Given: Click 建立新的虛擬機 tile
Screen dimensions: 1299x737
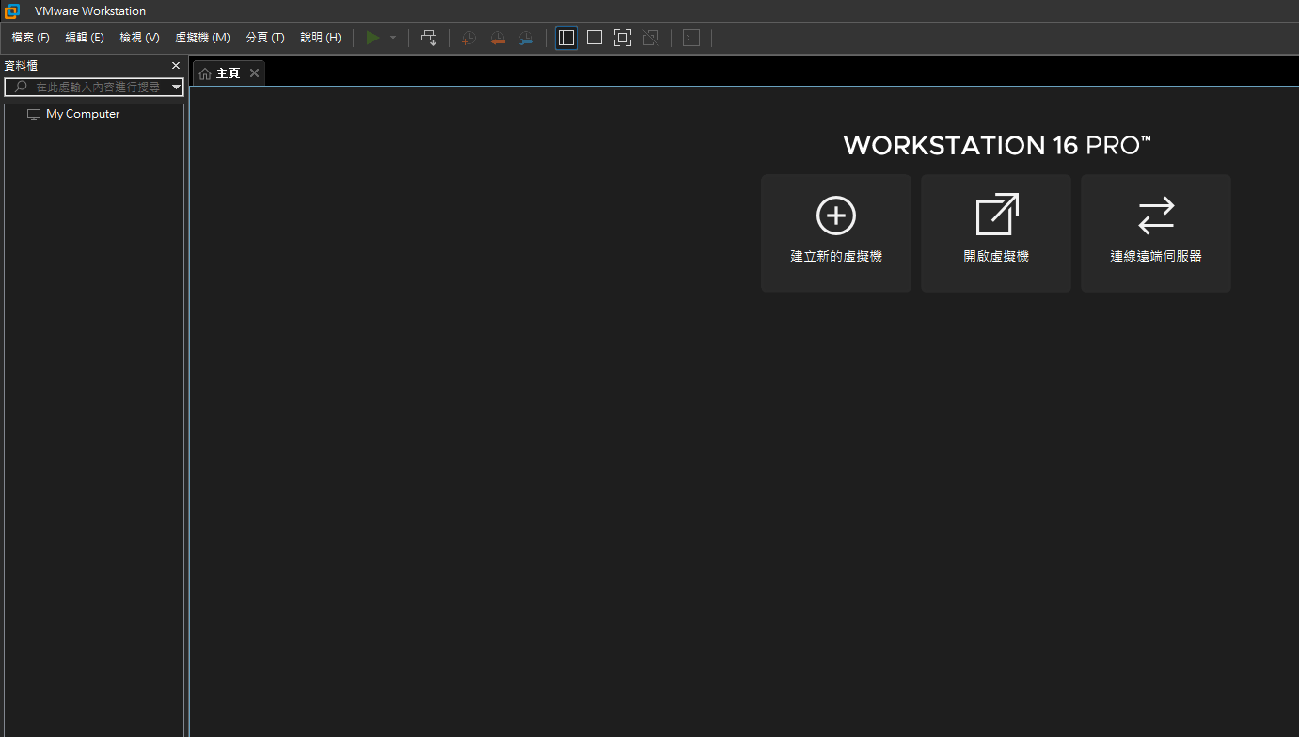Looking at the screenshot, I should click(x=835, y=232).
